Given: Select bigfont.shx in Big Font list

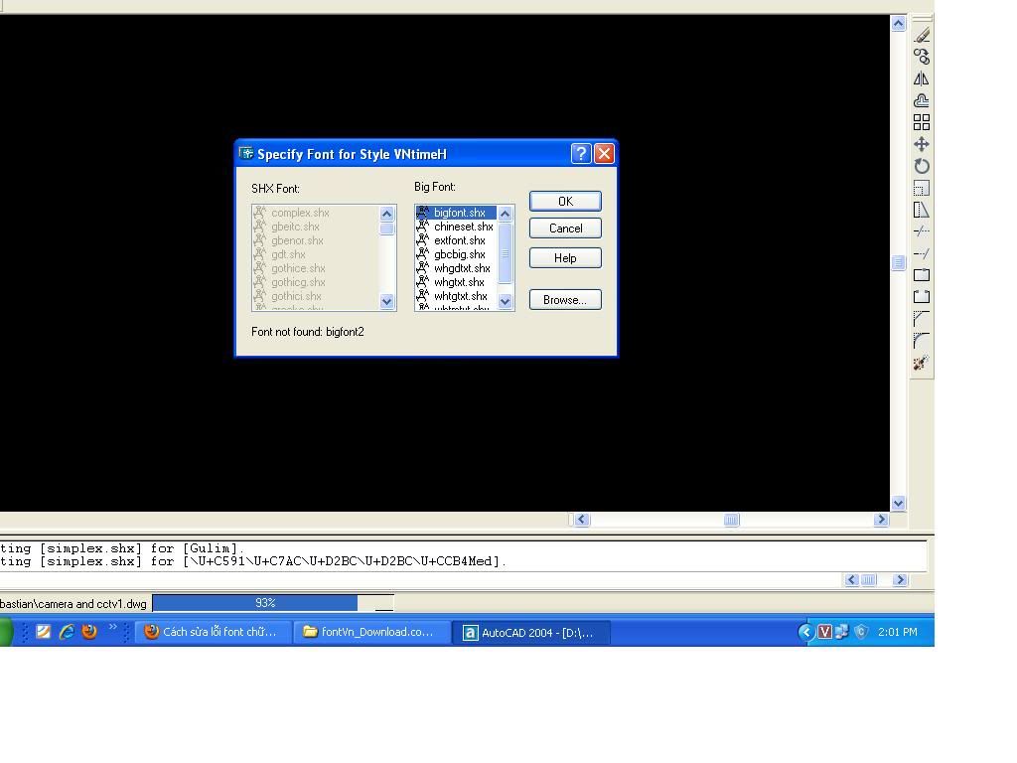Looking at the screenshot, I should click(456, 213).
